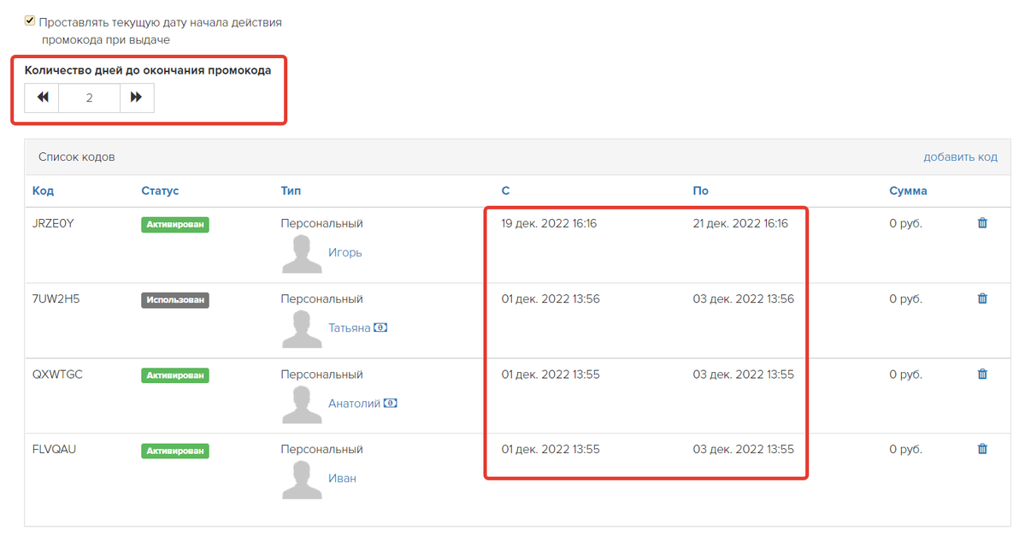Select code text JRZE0Y
The image size is (1025, 537).
53,224
